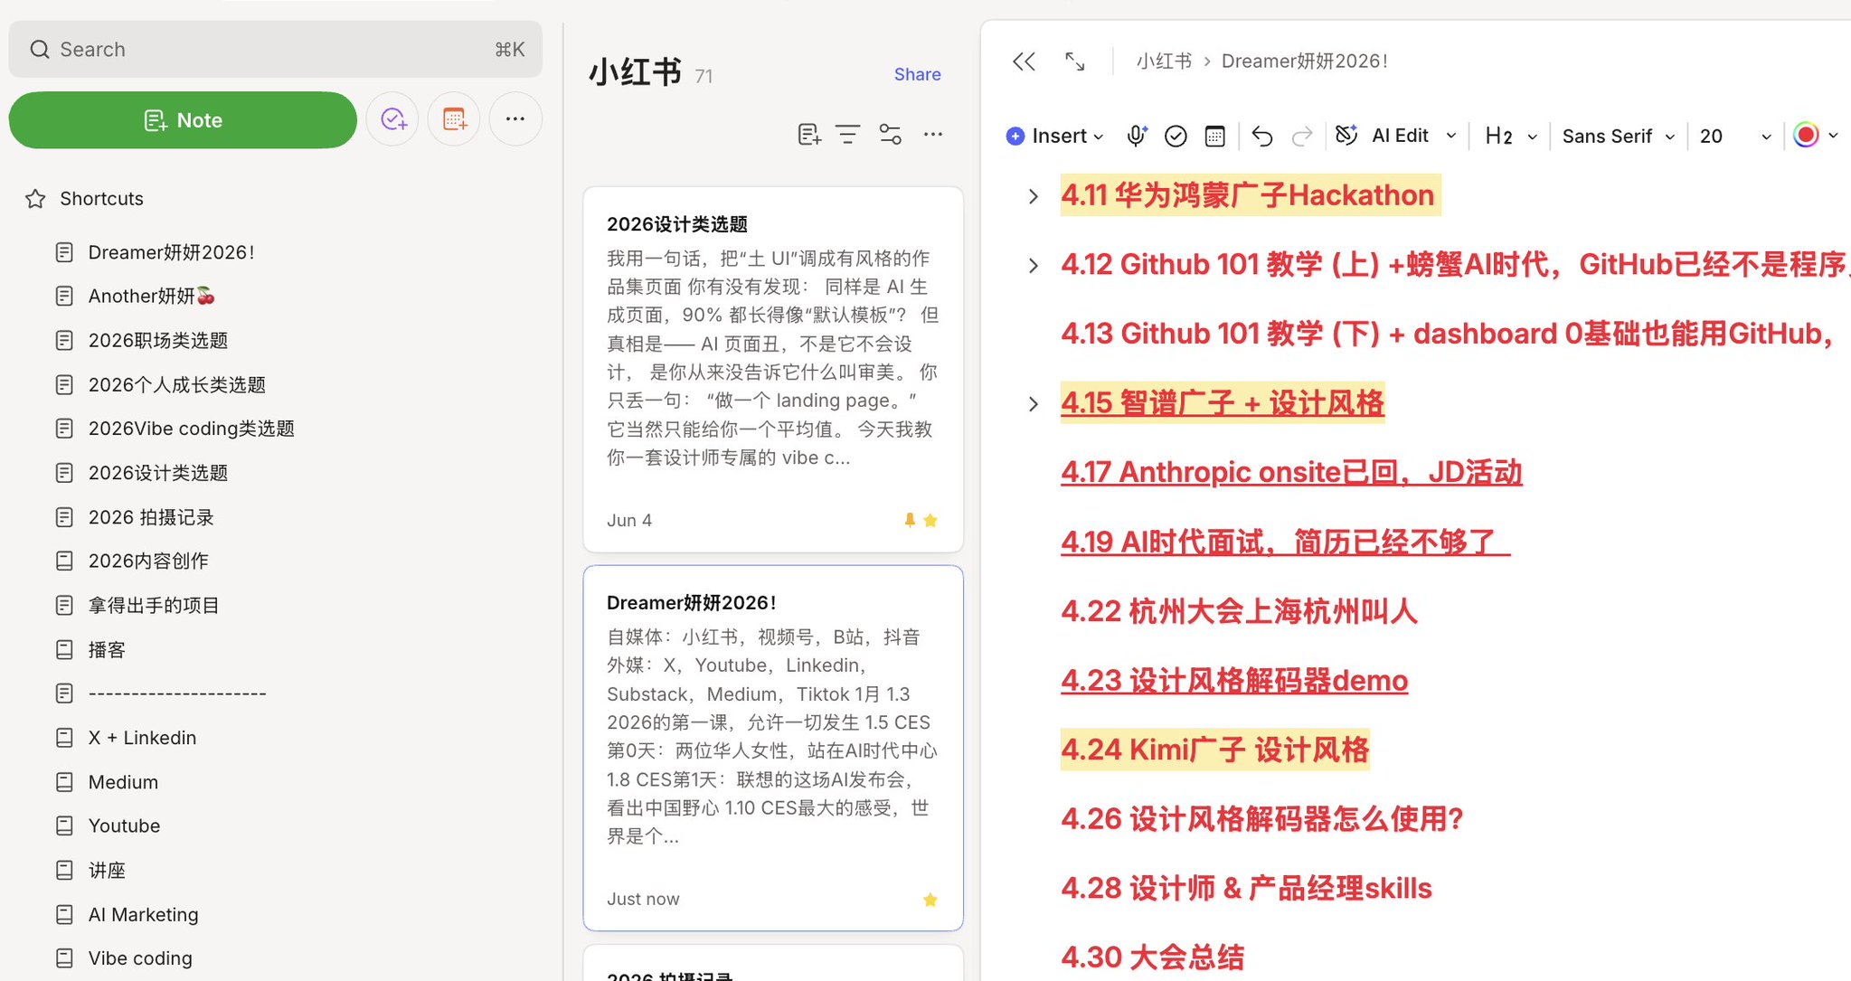
Task: Open Dreamer妍妍2026! shortcut in sidebar
Action: tap(171, 252)
